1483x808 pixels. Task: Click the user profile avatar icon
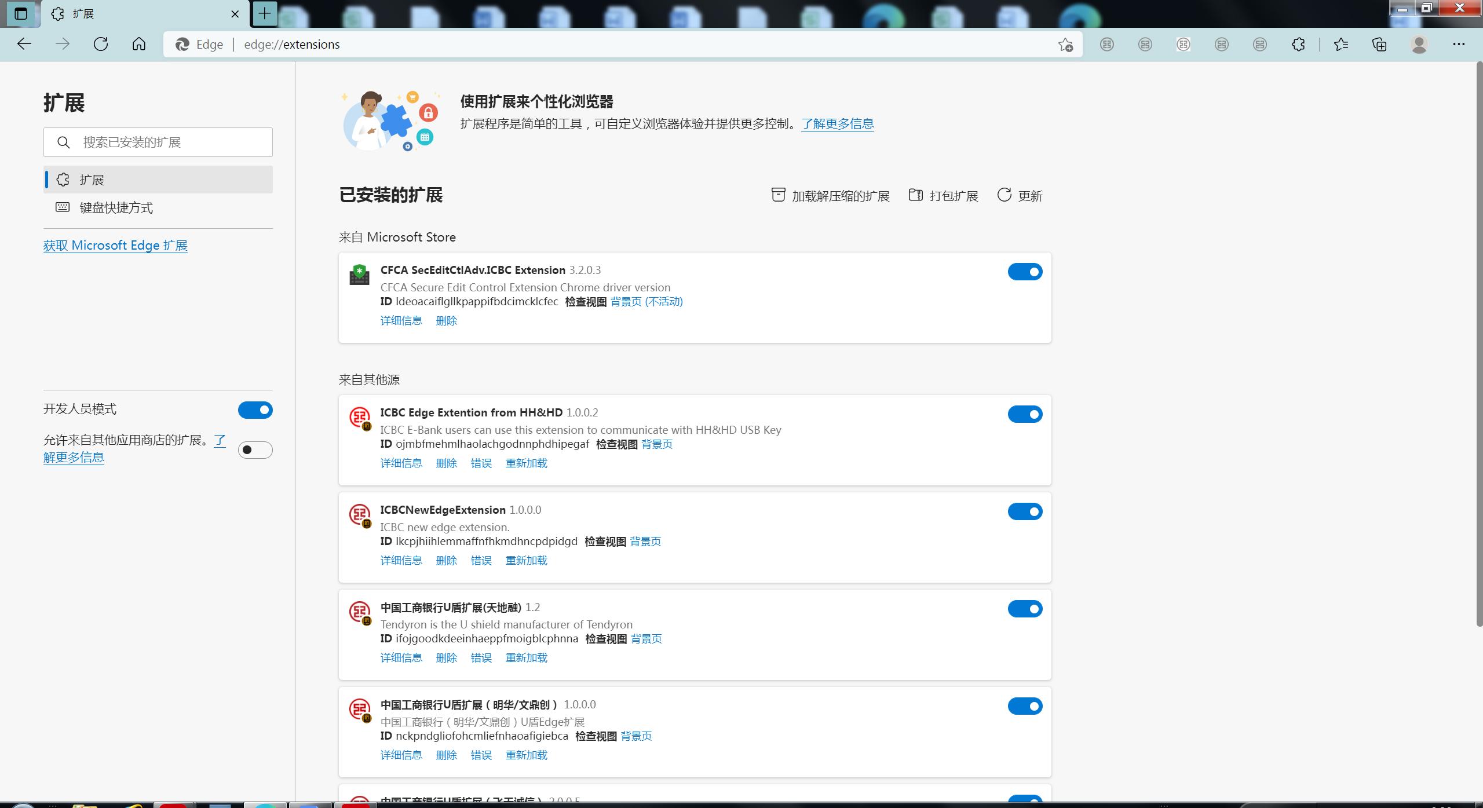point(1419,44)
